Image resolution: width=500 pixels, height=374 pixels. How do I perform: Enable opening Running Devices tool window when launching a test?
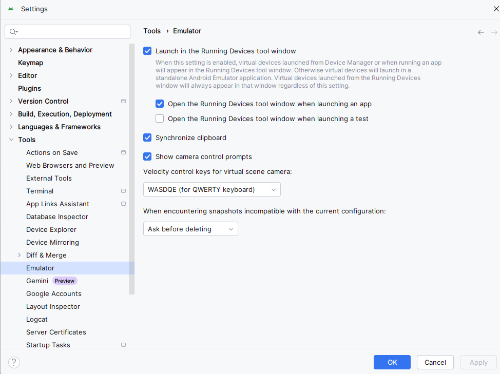coord(160,119)
